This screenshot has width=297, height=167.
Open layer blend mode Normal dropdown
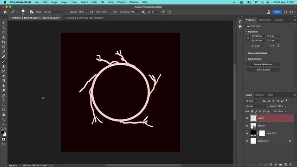click(x=257, y=106)
